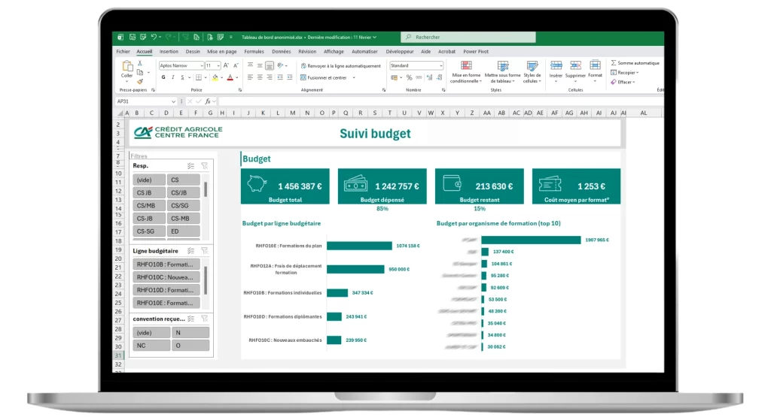Click the percent style icon
Screen dimensions: 771x420
(x=409, y=77)
